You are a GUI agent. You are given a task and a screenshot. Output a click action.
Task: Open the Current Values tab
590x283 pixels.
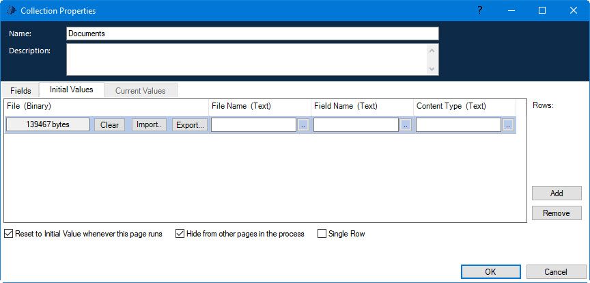click(x=141, y=91)
